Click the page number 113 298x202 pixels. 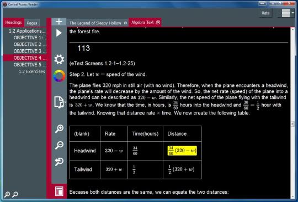pos(84,48)
